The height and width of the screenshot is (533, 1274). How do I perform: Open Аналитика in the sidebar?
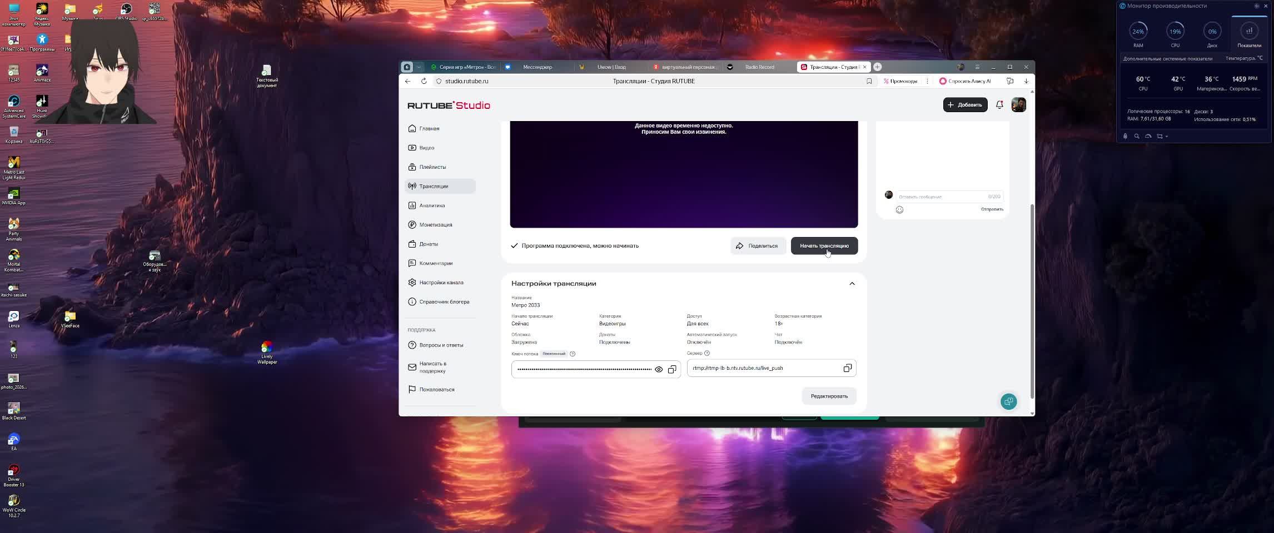(440, 205)
